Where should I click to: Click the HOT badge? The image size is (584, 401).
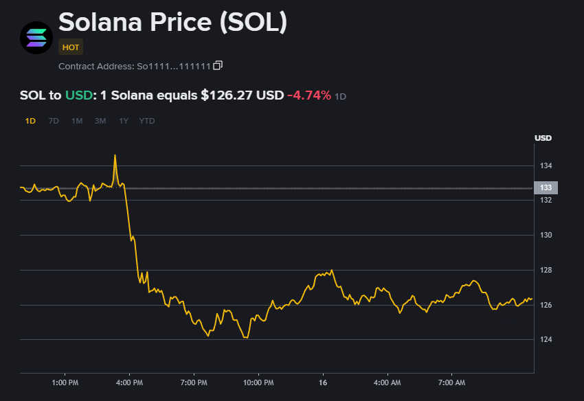pos(70,47)
